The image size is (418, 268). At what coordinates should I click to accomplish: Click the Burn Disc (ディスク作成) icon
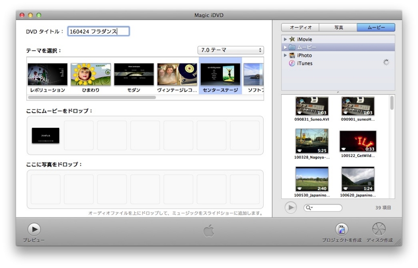(379, 229)
